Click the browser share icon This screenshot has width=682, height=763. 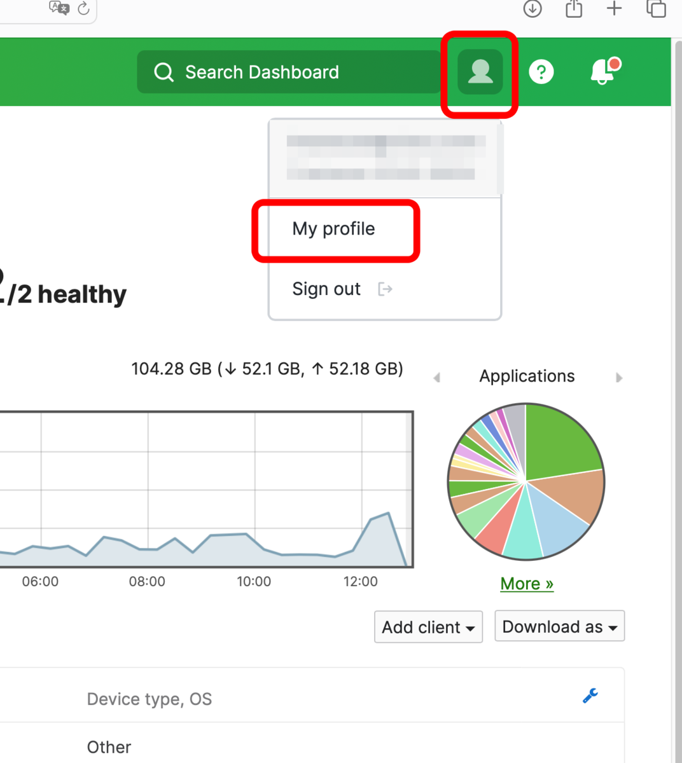pos(574,8)
